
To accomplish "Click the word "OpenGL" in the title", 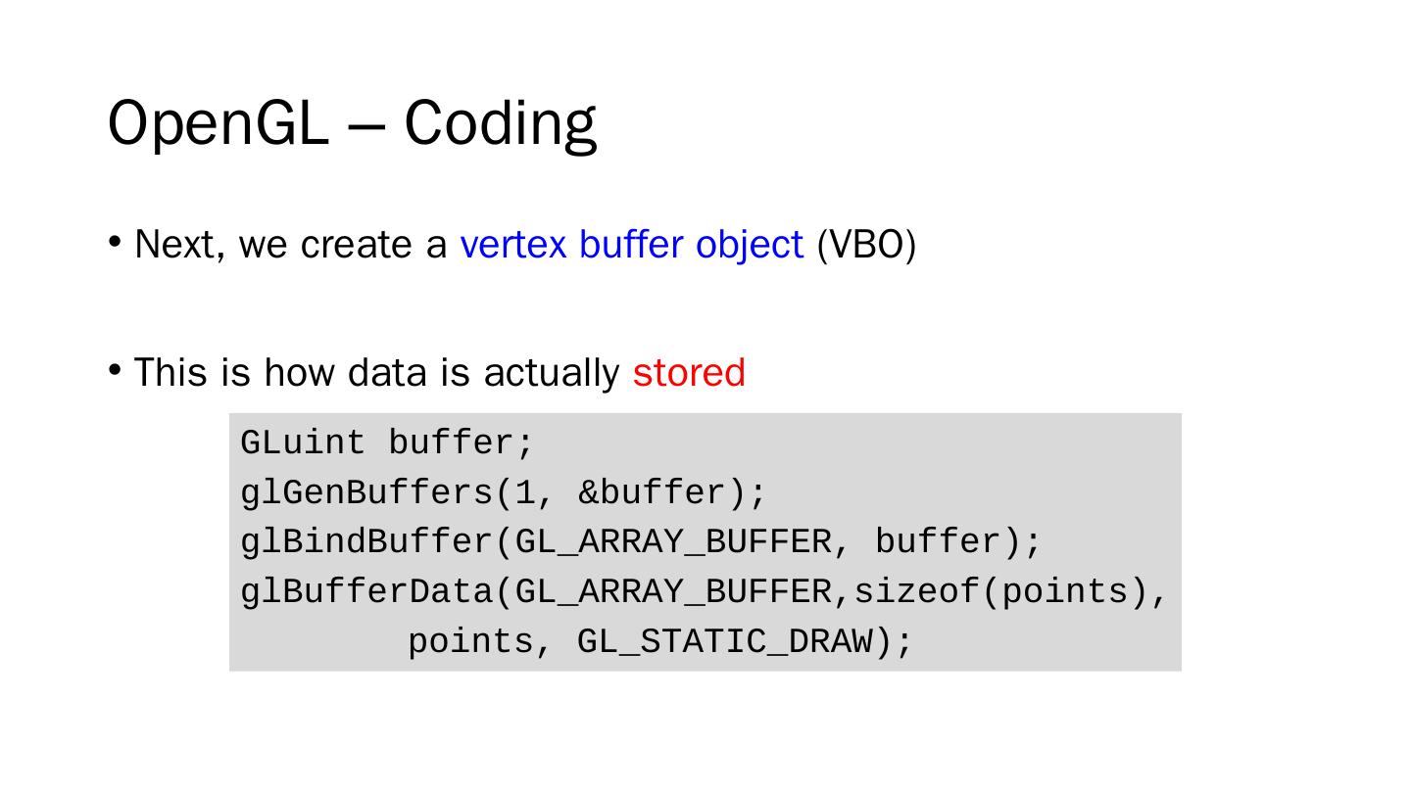I will coord(217,124).
